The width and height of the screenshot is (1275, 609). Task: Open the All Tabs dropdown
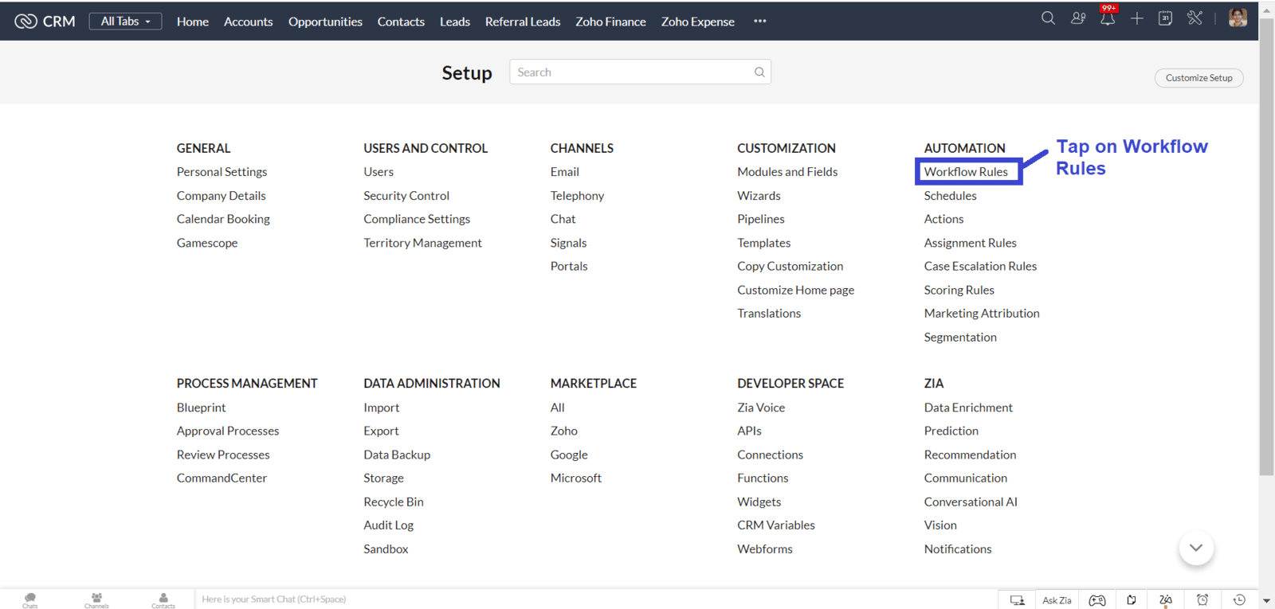(x=126, y=21)
